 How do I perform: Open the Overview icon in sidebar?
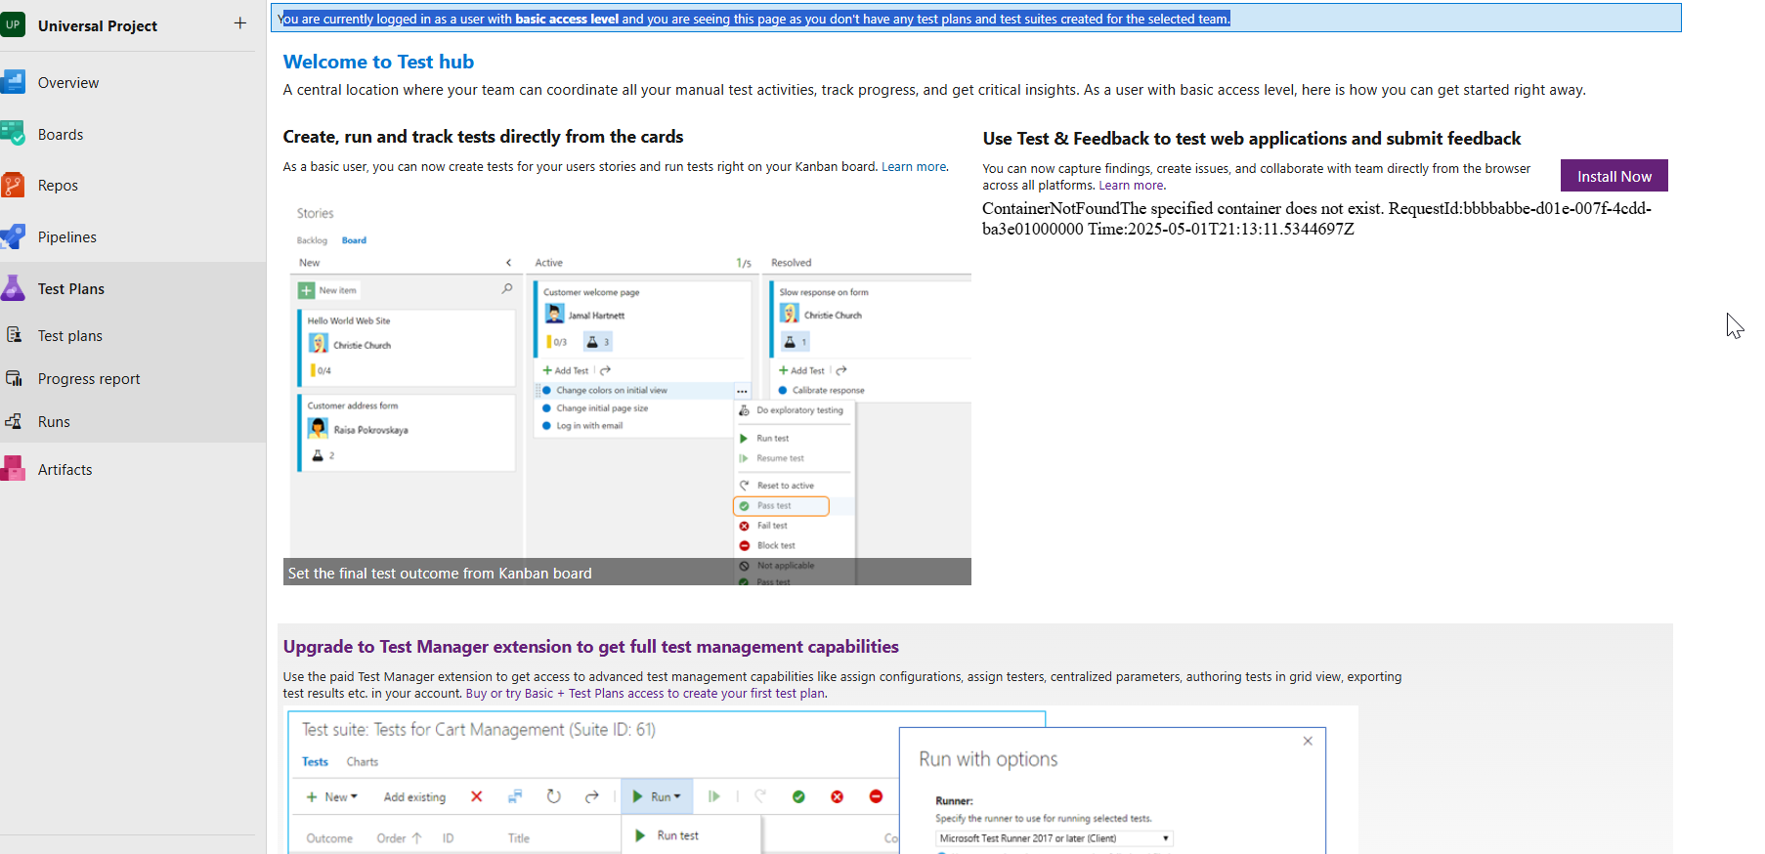tap(13, 82)
